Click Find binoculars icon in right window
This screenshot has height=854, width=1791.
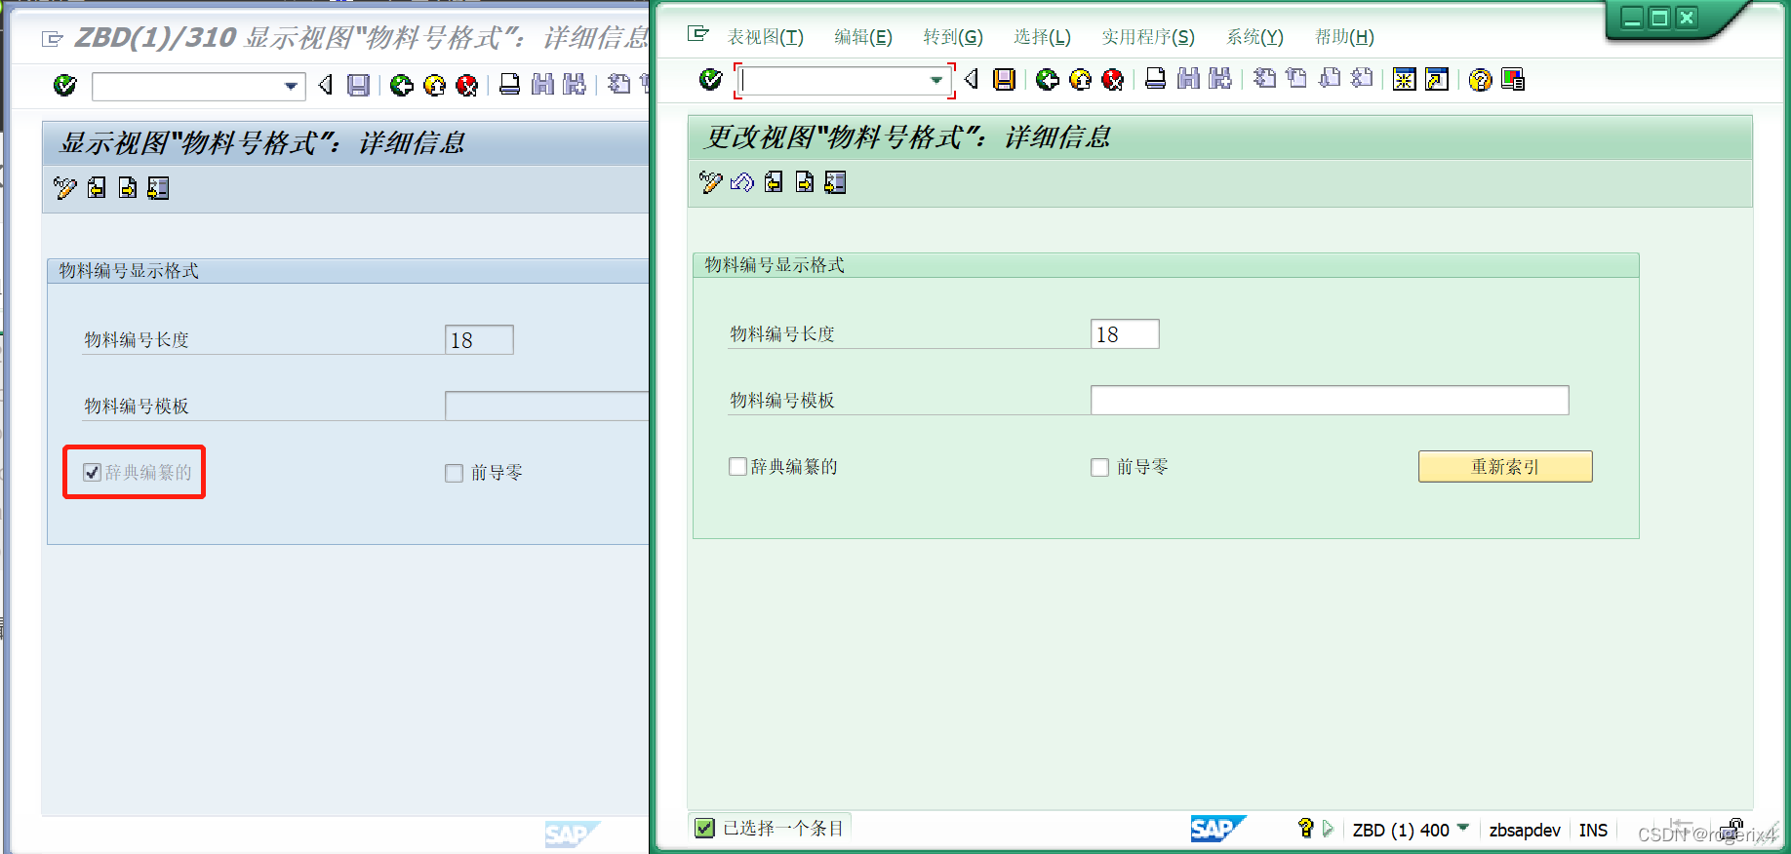click(1188, 79)
